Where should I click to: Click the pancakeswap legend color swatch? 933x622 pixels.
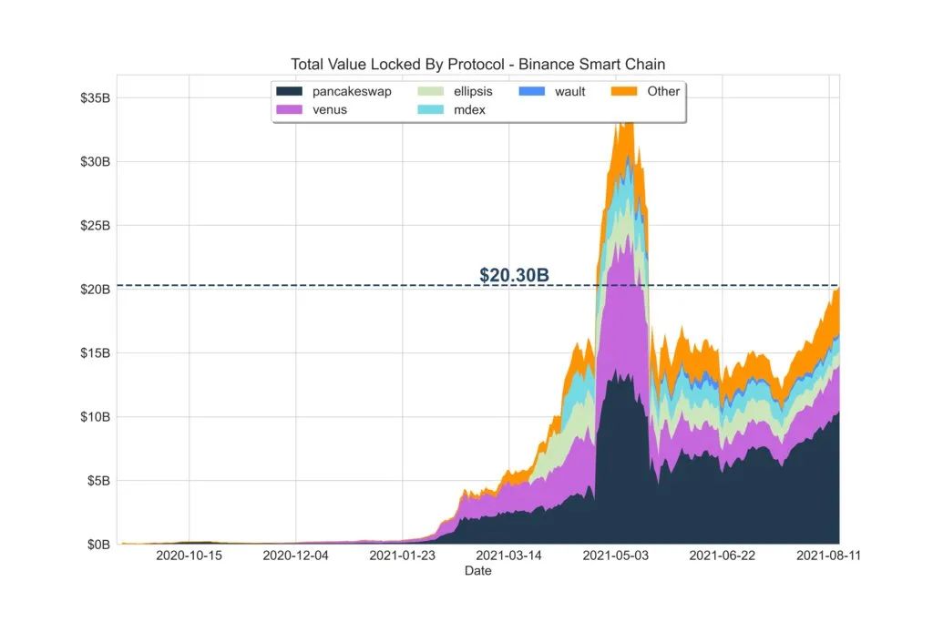[x=289, y=91]
